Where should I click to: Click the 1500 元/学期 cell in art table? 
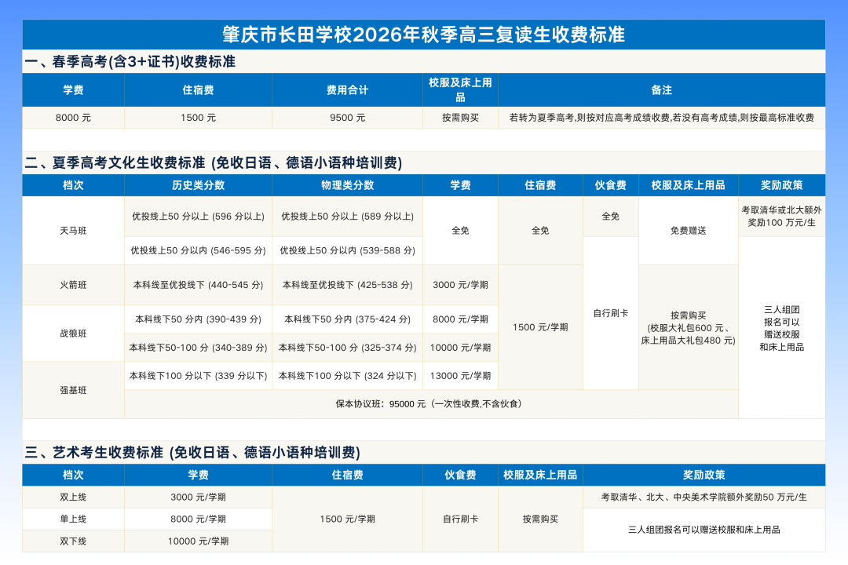347,519
